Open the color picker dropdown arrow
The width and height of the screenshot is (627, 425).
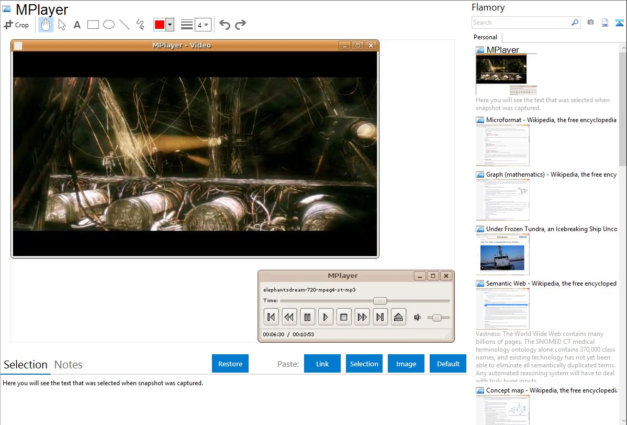click(170, 25)
